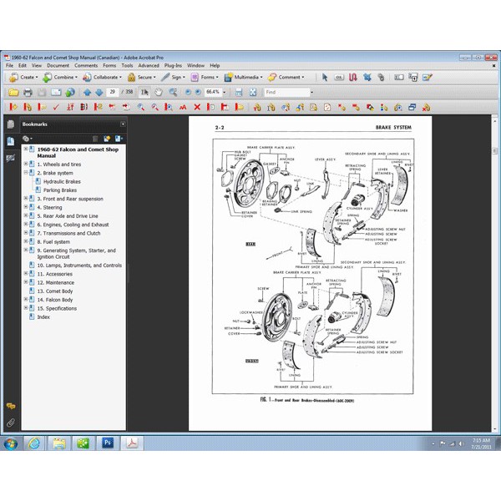Open the Attachments paperclip panel icon

[x=11, y=423]
